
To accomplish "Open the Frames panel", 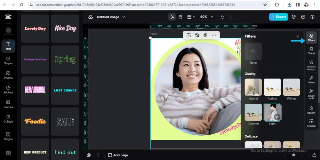I will (8, 104).
